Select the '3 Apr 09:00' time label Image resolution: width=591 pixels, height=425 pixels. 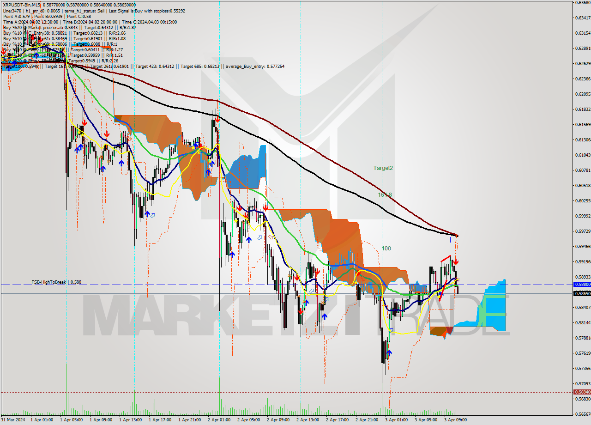[x=455, y=420]
